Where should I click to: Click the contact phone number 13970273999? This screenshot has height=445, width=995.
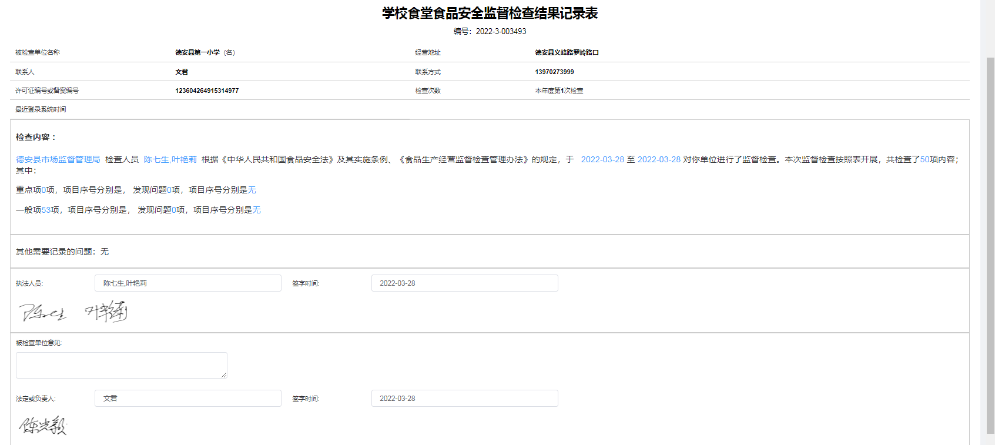point(554,72)
